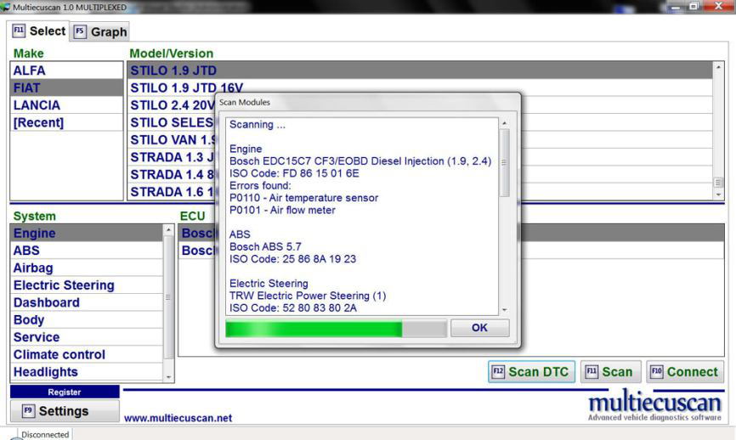Click the Scan button
Viewport: 736px width, 440px height.
(x=609, y=371)
